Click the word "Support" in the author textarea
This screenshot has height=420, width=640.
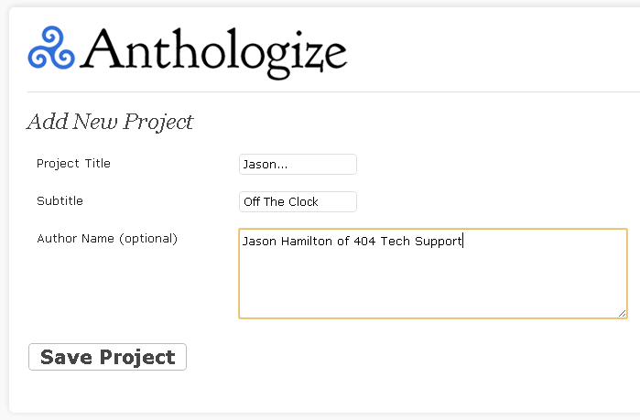tap(439, 242)
